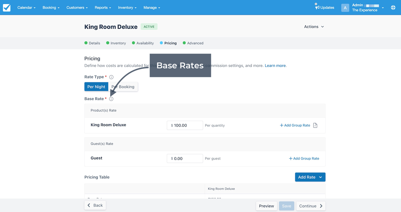
Task: Go to the Details step tab
Action: 92,43
